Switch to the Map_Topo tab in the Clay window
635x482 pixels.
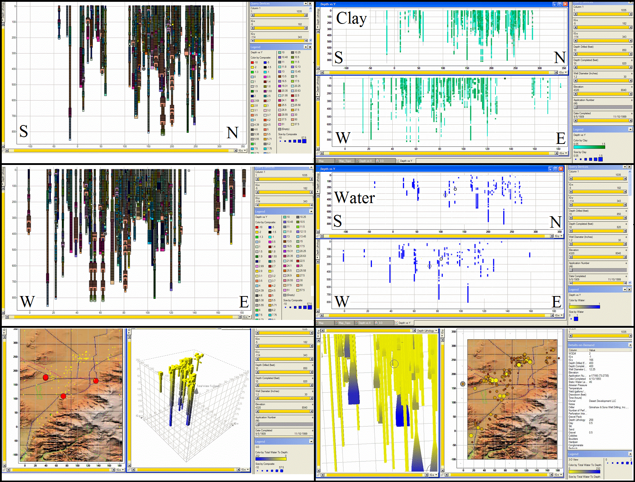[x=344, y=161]
